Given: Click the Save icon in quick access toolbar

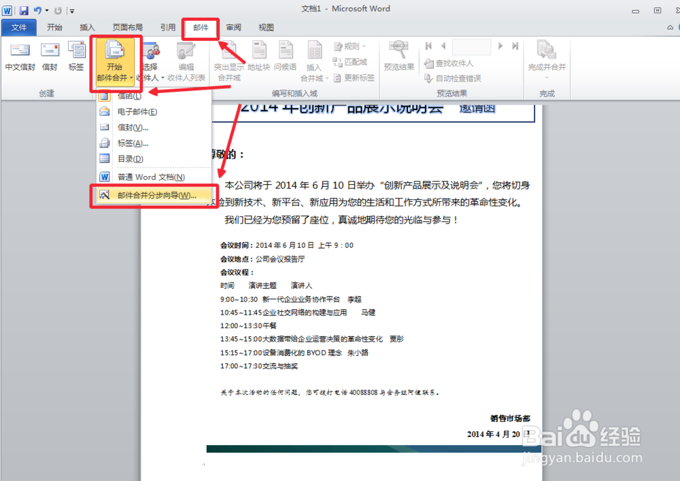Looking at the screenshot, I should pyautogui.click(x=24, y=10).
